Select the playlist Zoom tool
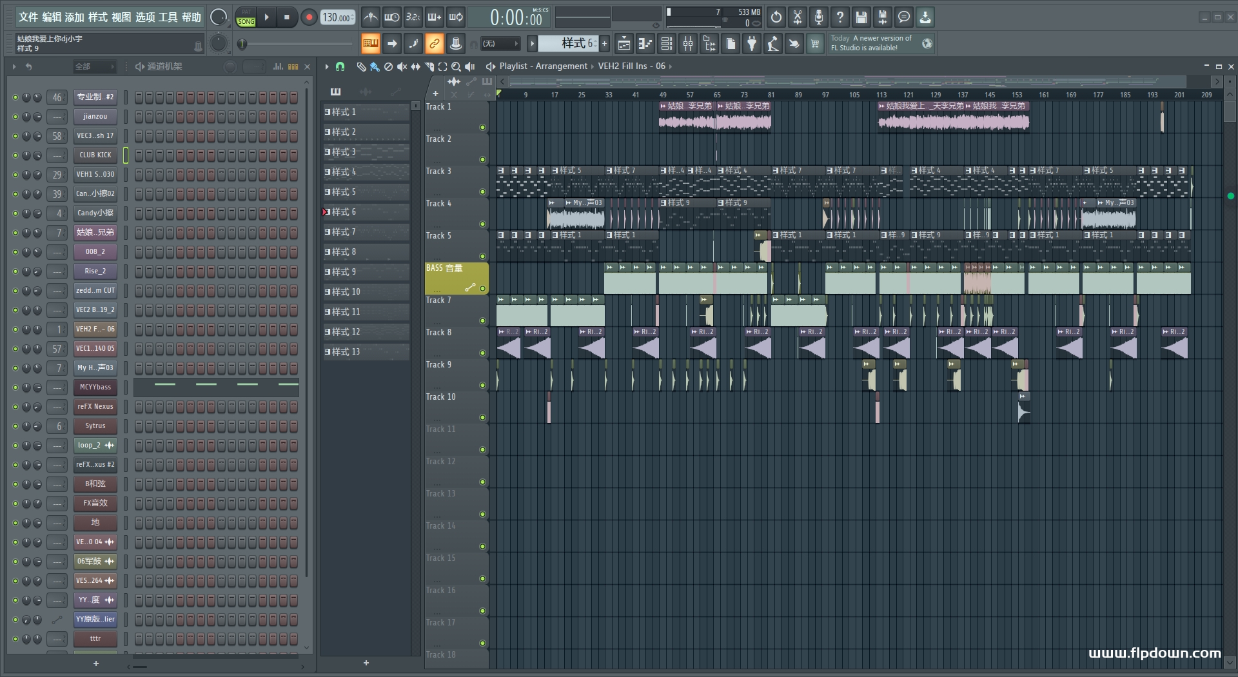The image size is (1238, 677). (x=456, y=66)
